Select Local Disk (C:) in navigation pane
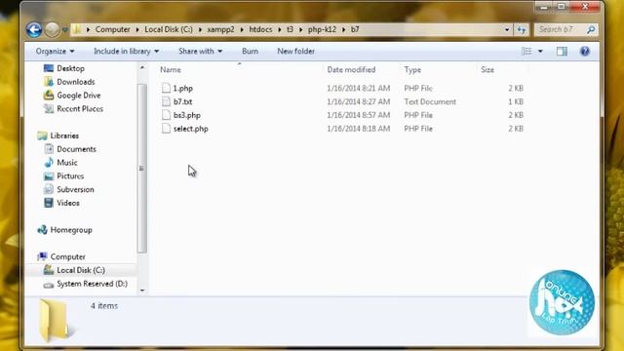 click(x=81, y=270)
